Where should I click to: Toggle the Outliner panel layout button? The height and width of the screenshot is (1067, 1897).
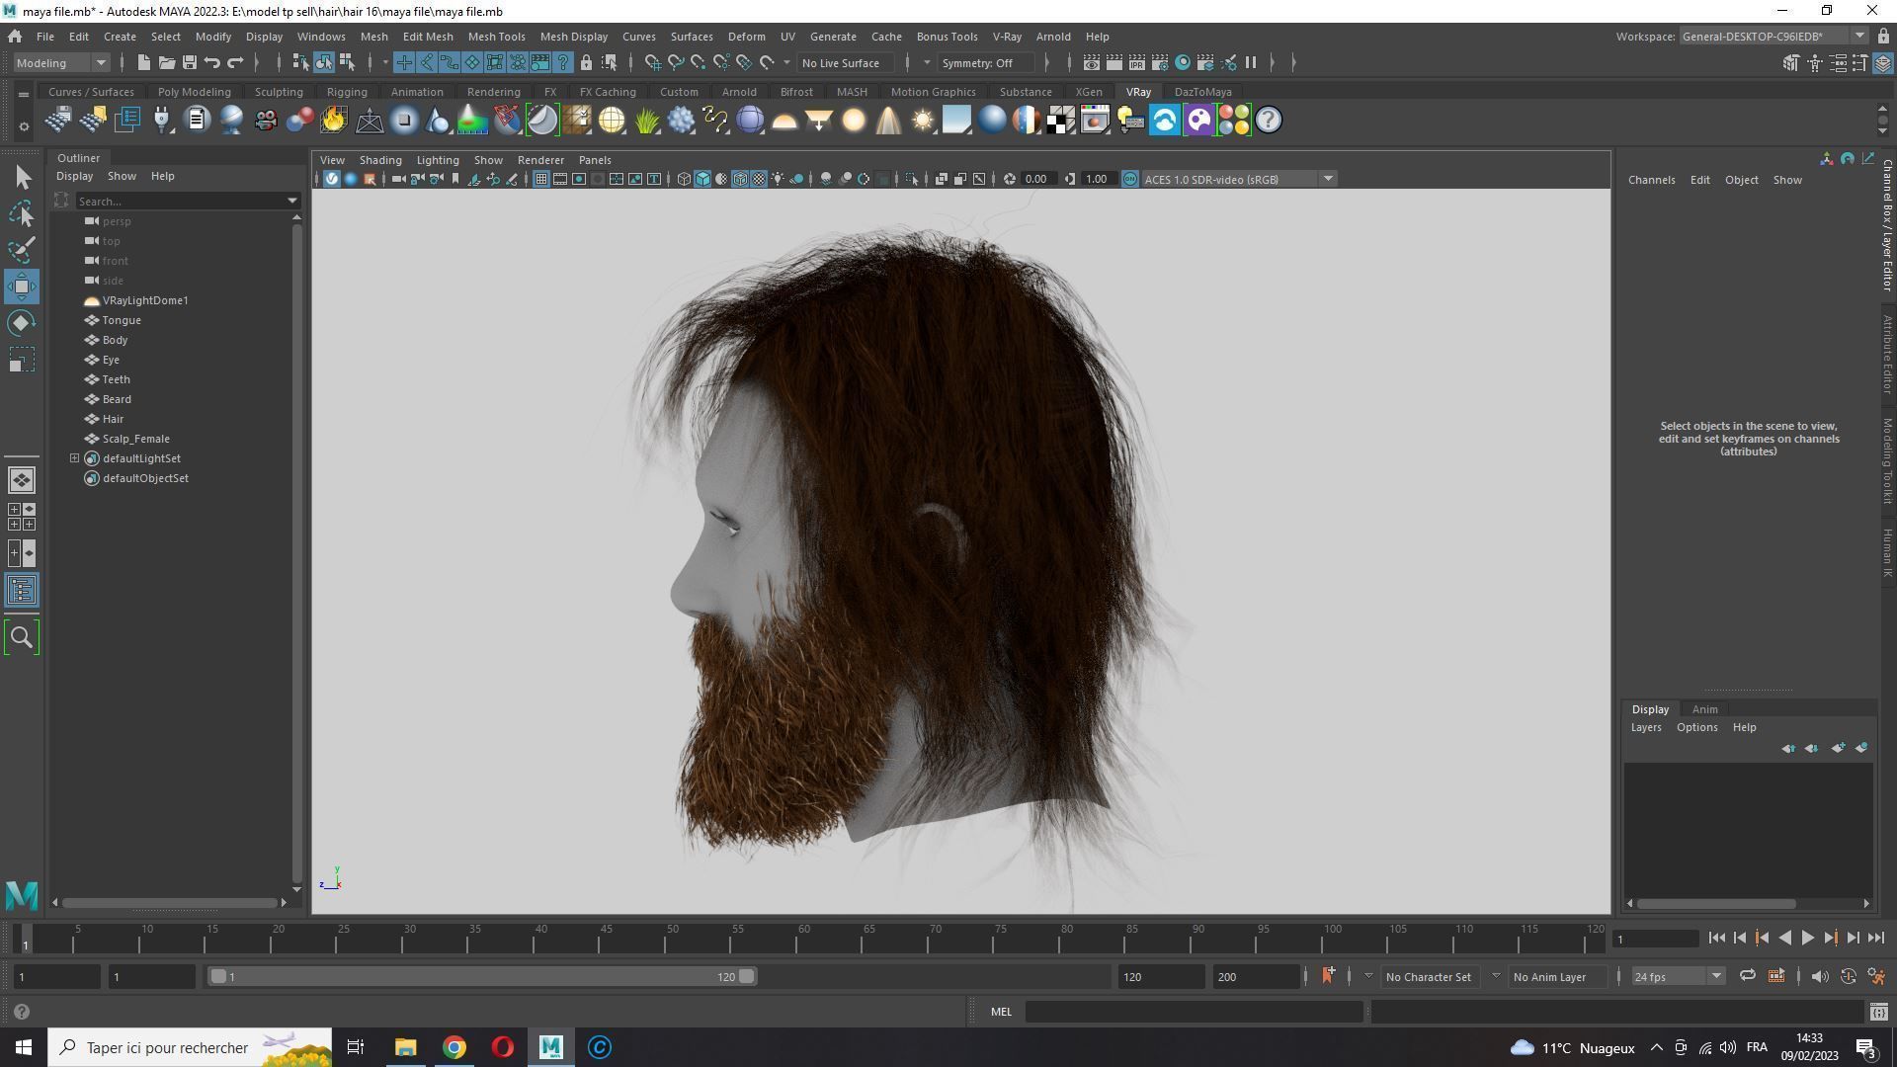(22, 591)
